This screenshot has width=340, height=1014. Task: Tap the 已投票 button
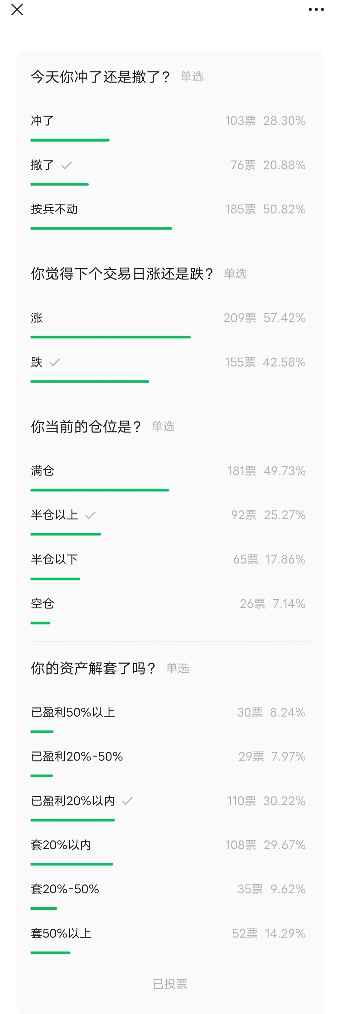point(170,984)
